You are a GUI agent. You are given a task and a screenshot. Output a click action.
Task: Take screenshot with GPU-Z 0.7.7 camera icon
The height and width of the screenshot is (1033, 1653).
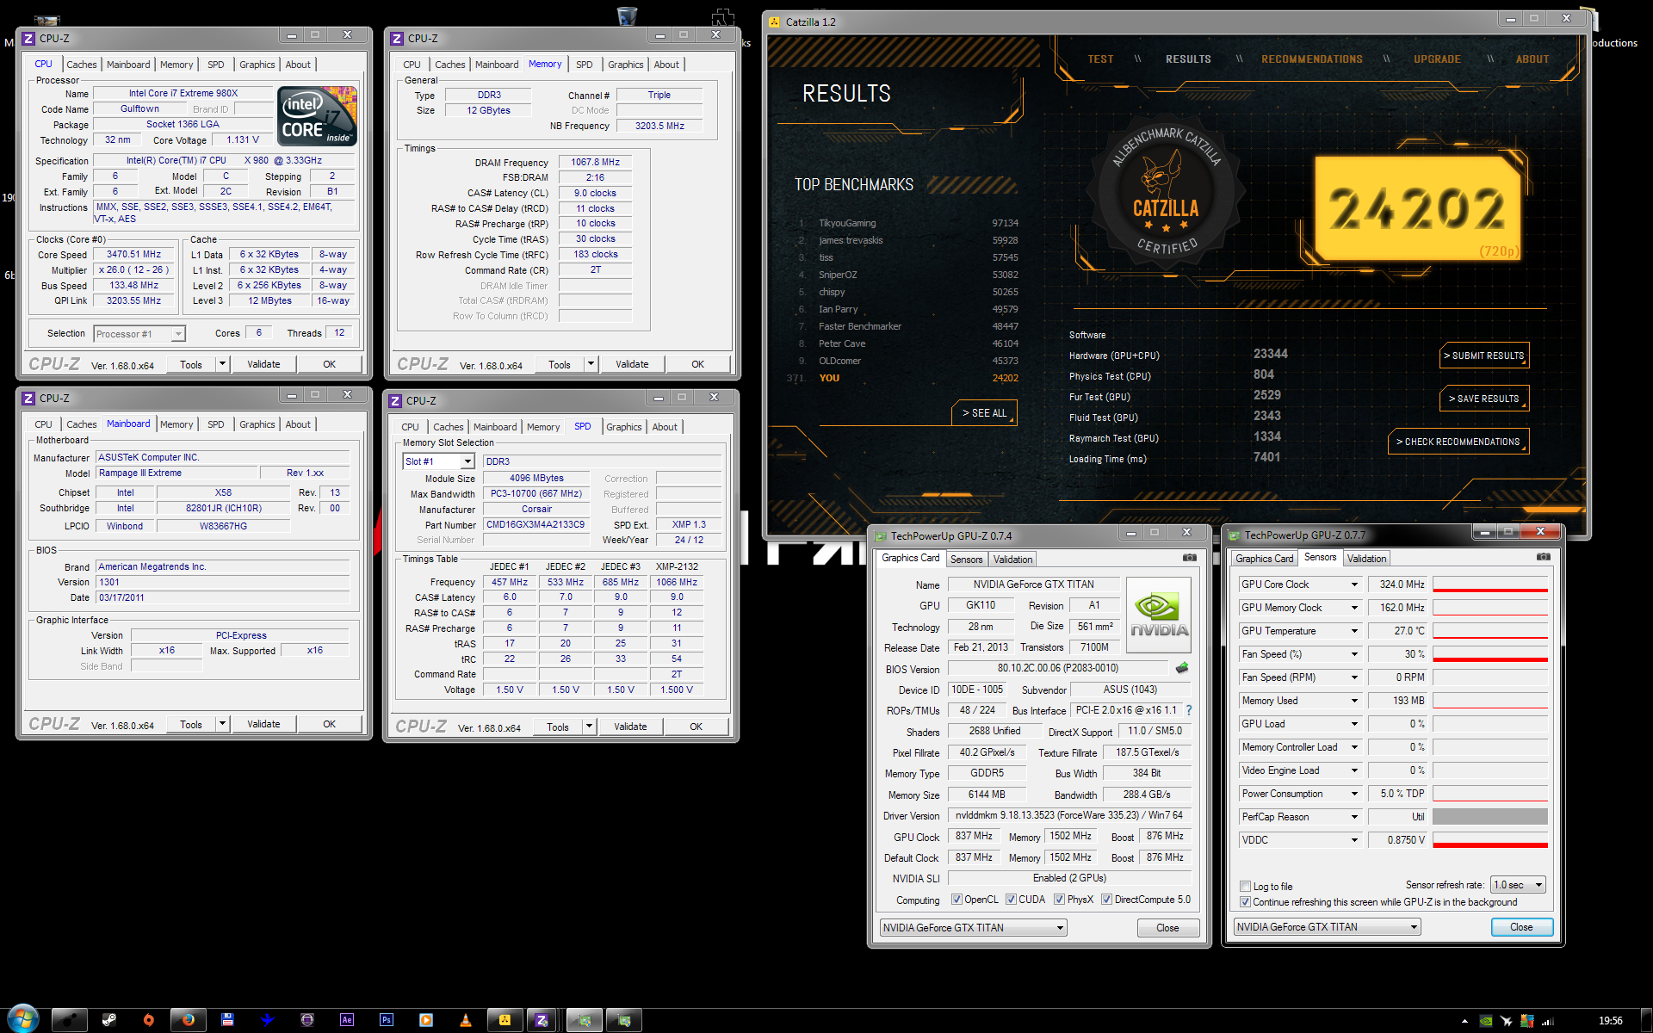tap(1544, 557)
